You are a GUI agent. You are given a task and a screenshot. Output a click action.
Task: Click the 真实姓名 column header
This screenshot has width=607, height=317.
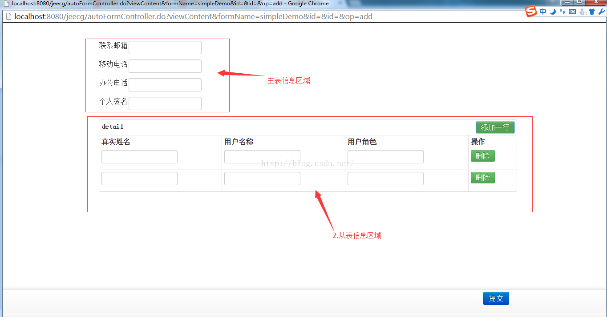click(116, 142)
